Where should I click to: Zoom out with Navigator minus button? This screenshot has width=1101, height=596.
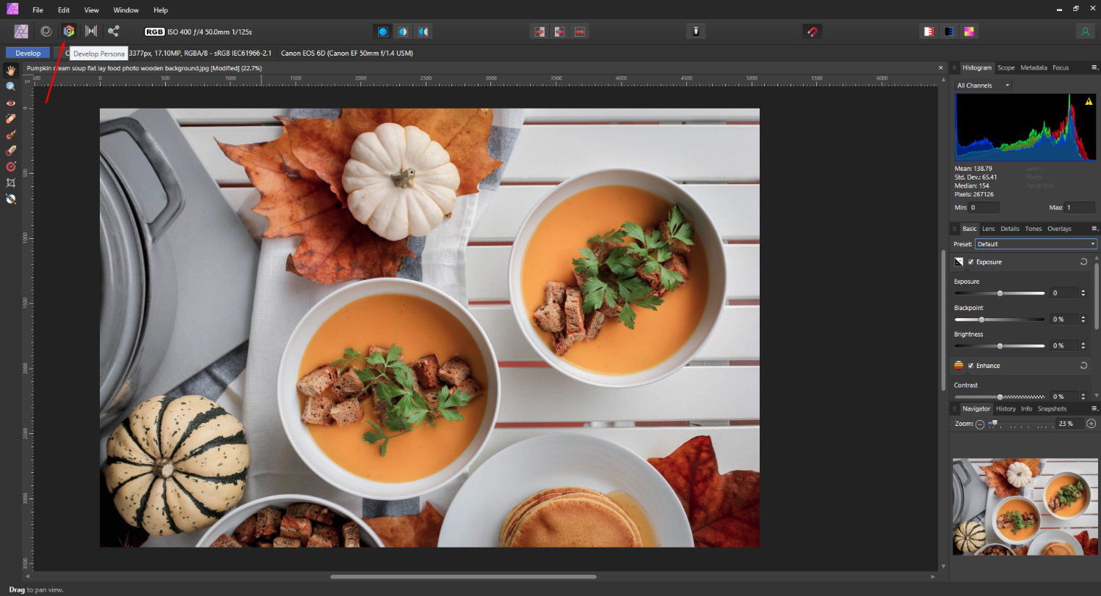click(980, 424)
